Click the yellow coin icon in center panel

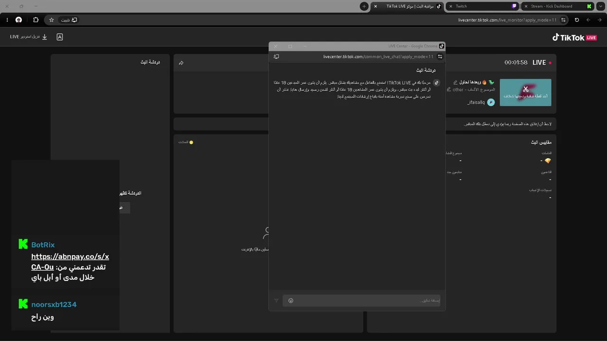pyautogui.click(x=191, y=142)
